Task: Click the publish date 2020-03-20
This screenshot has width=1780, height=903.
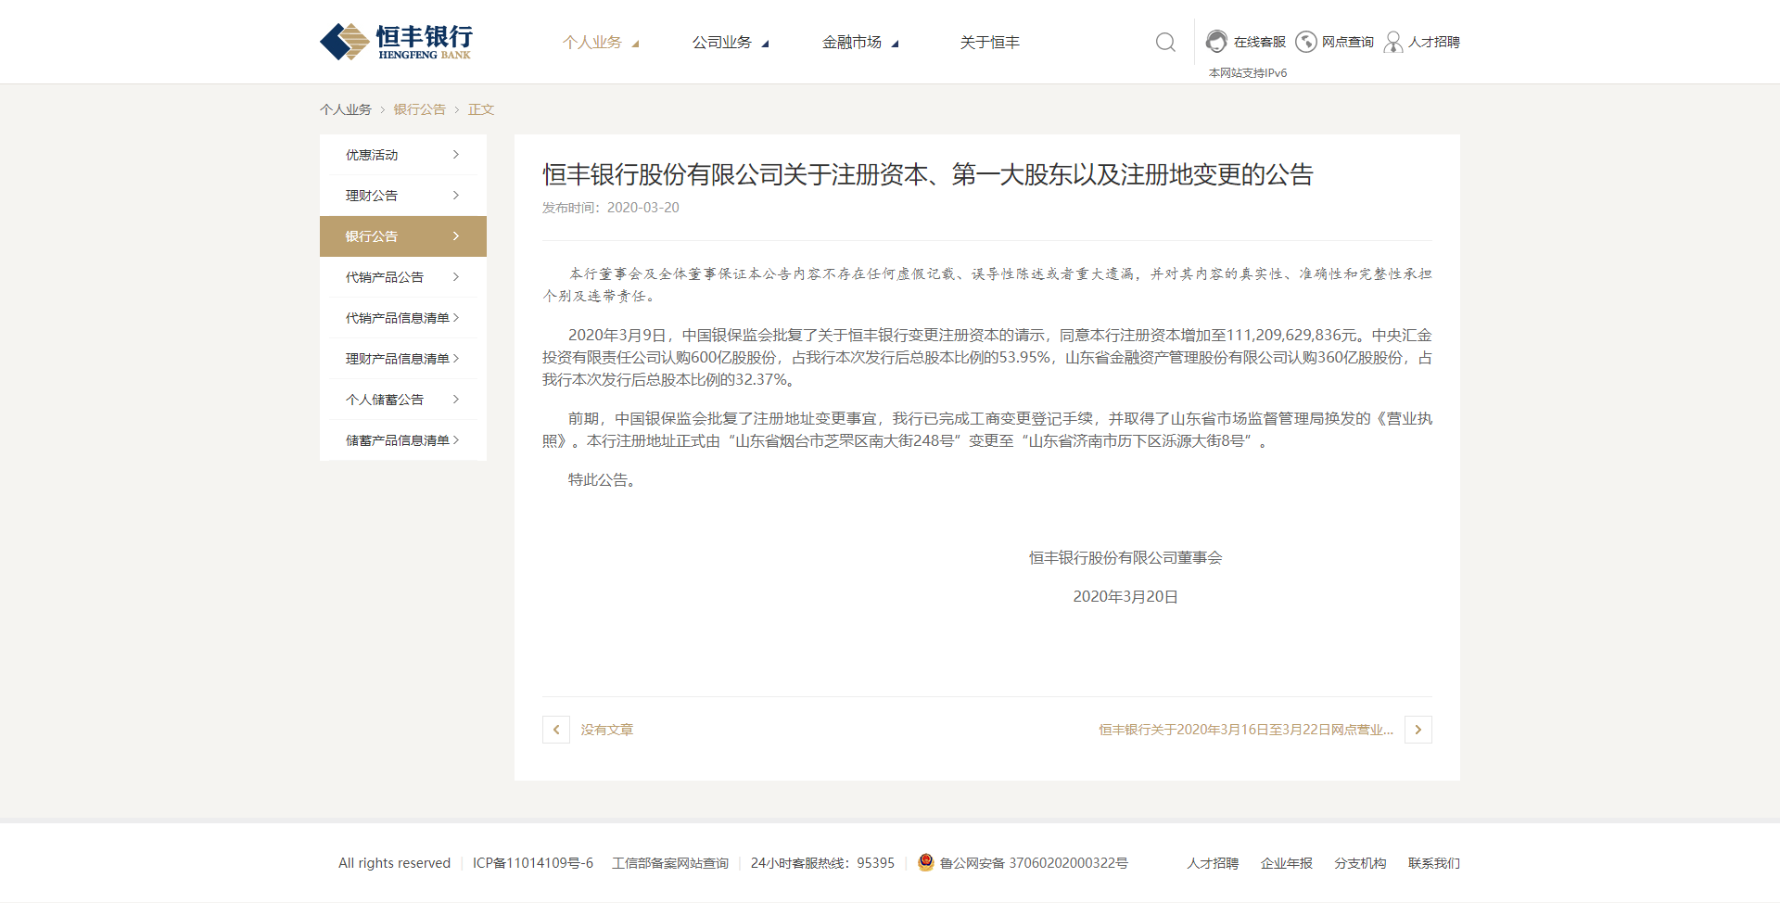Action: [x=643, y=208]
